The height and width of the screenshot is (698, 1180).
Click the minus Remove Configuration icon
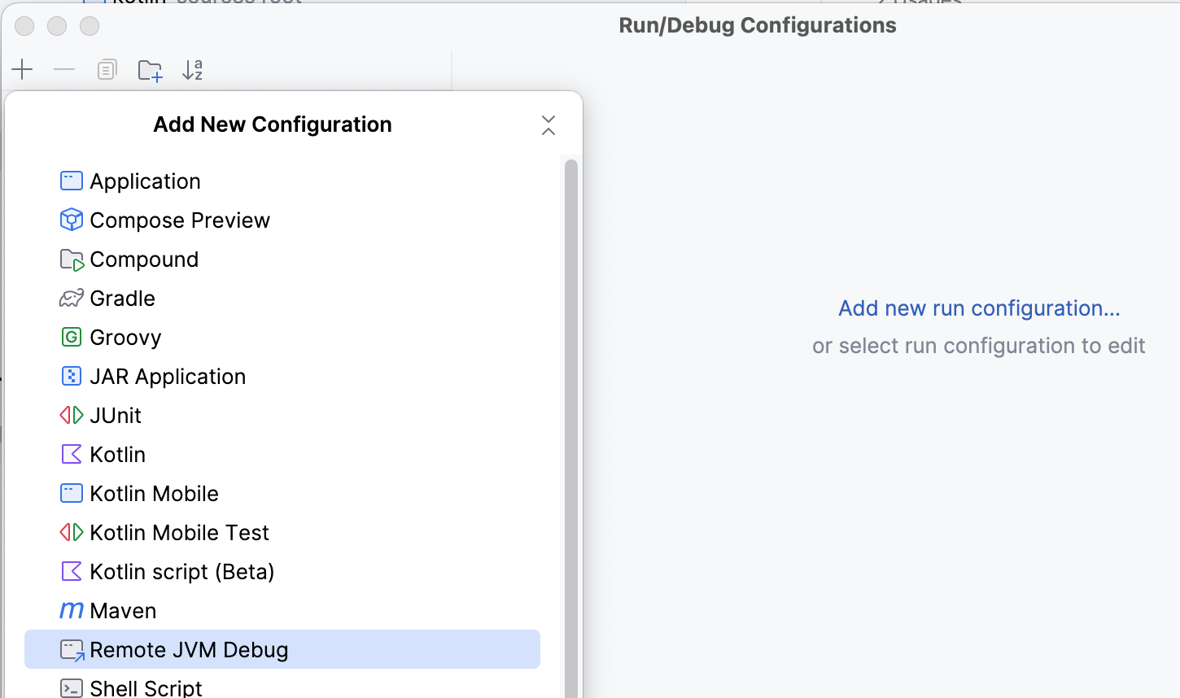point(64,70)
